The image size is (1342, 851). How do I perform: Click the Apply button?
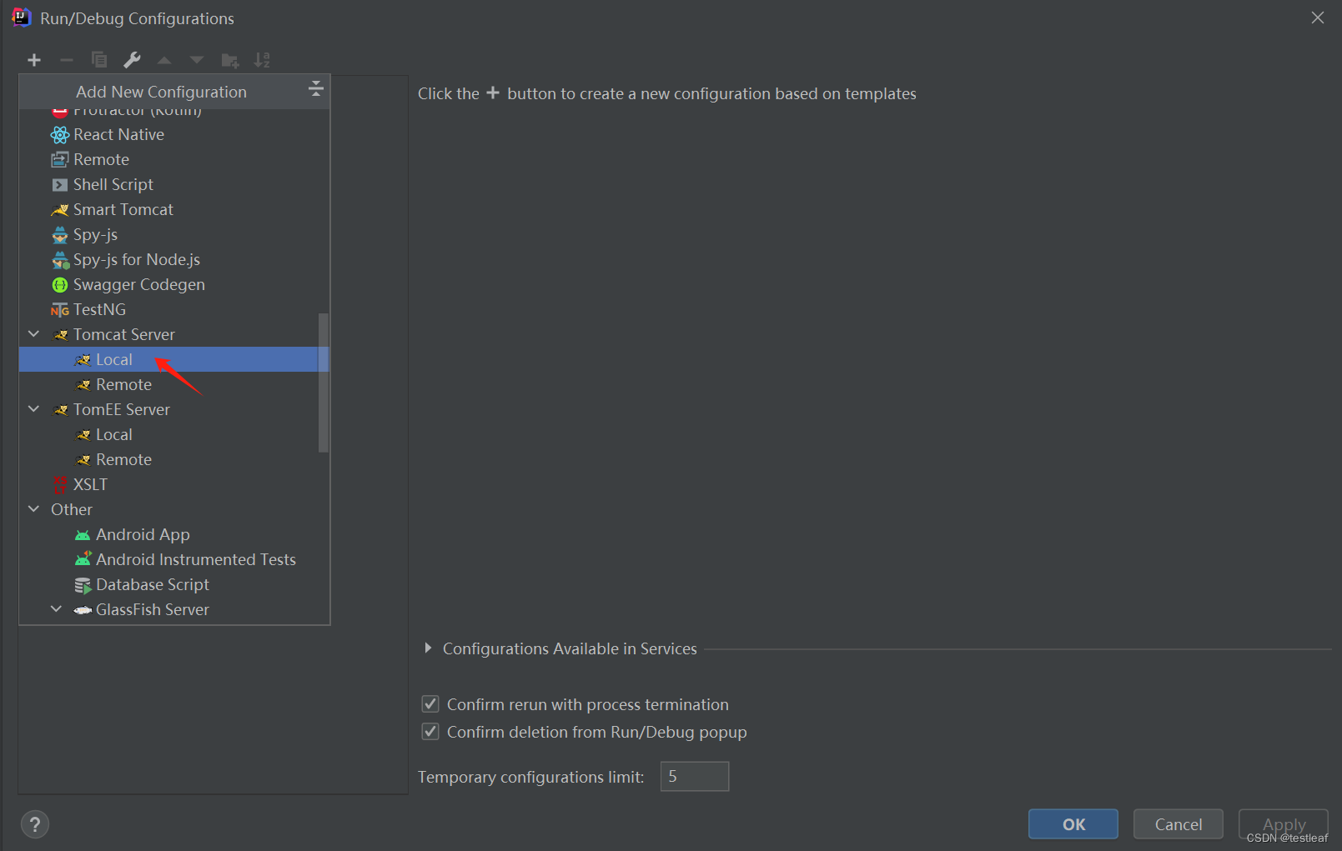point(1284,824)
